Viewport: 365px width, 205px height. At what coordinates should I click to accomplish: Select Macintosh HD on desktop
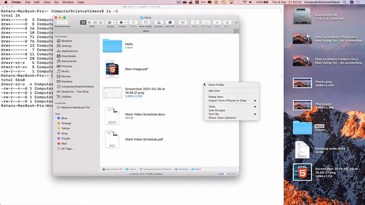(302, 17)
